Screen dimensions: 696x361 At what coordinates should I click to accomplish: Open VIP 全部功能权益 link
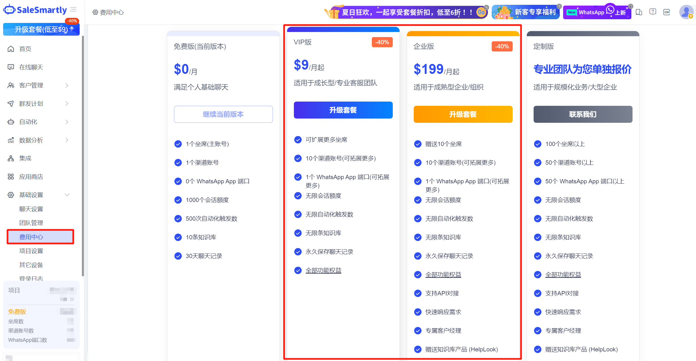(x=323, y=270)
